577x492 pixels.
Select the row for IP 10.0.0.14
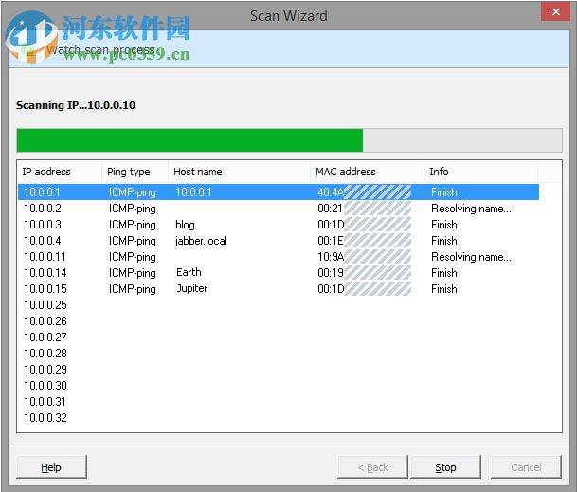pyautogui.click(x=279, y=273)
